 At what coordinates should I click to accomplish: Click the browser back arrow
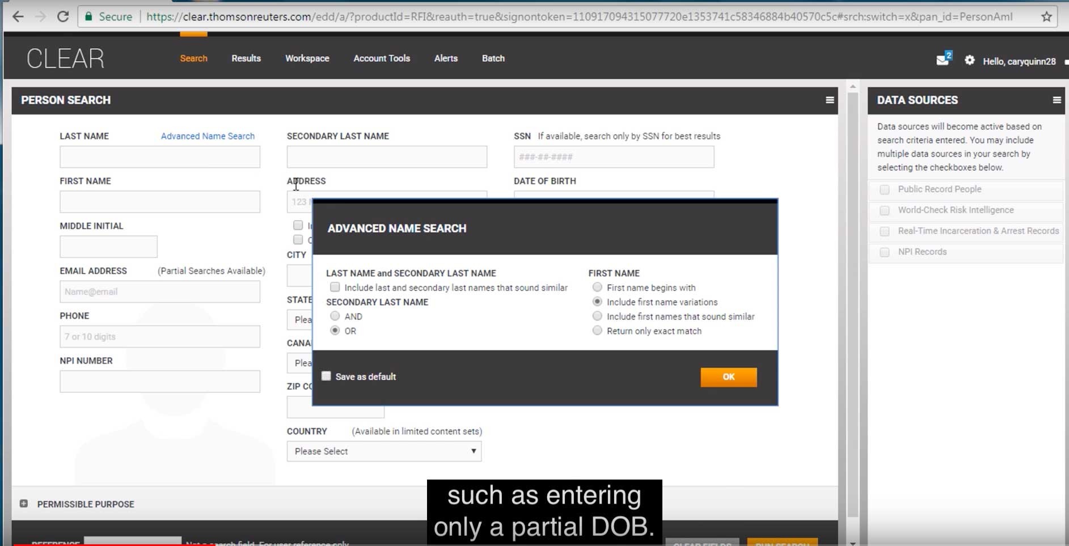18,16
